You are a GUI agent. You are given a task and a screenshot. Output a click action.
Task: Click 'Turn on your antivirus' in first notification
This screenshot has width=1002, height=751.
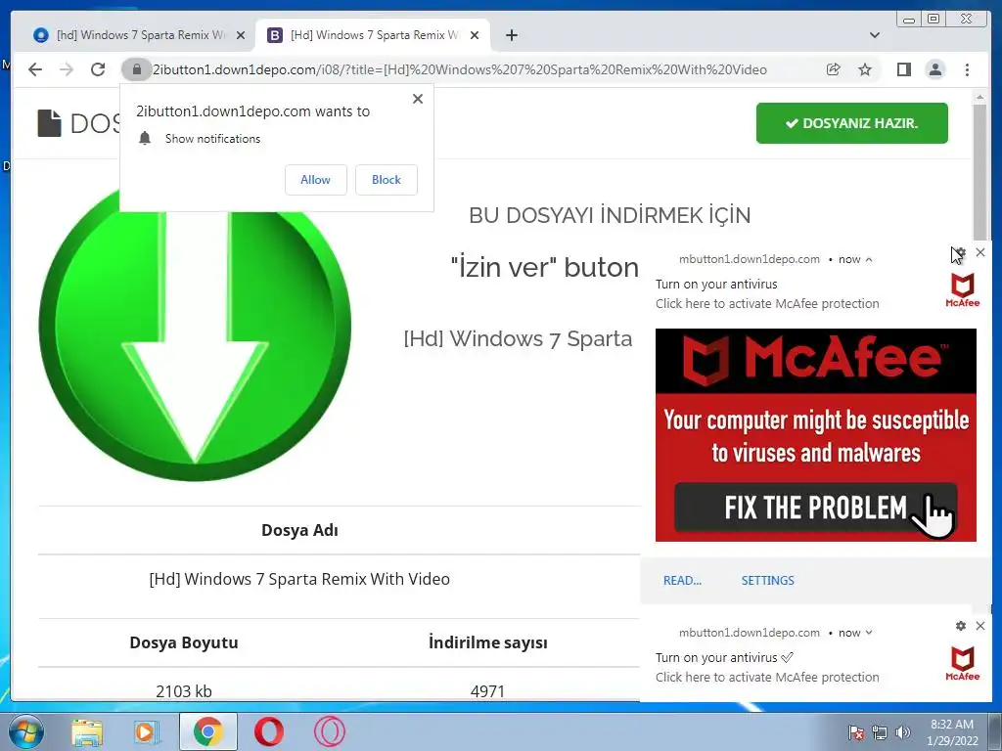pos(716,285)
